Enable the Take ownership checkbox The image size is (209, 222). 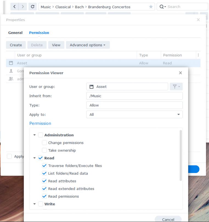click(44, 150)
